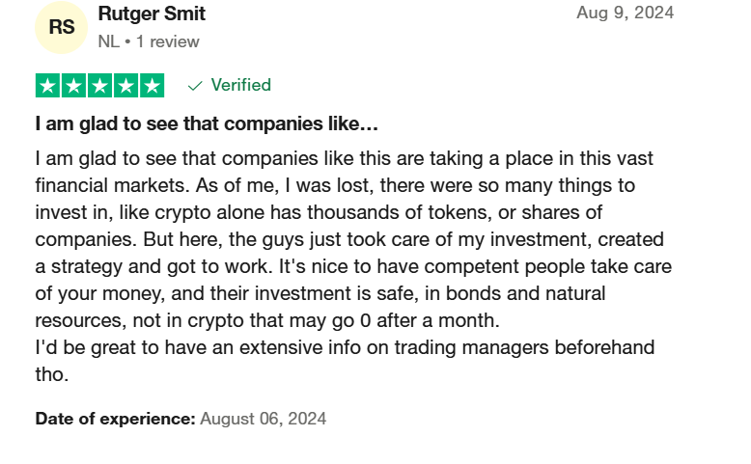Click the sentence starting 'I'd be great'

(x=345, y=347)
